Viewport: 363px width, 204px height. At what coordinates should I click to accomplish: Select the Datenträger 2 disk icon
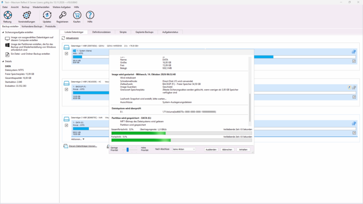click(67, 83)
